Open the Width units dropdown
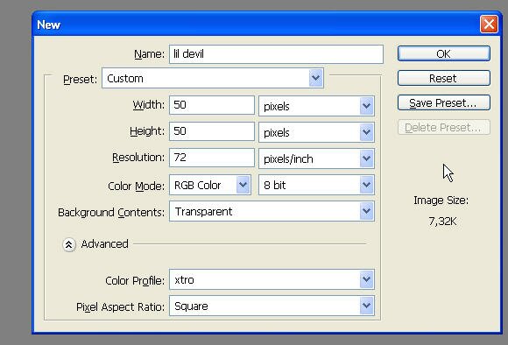The image size is (508, 345). tap(316, 106)
